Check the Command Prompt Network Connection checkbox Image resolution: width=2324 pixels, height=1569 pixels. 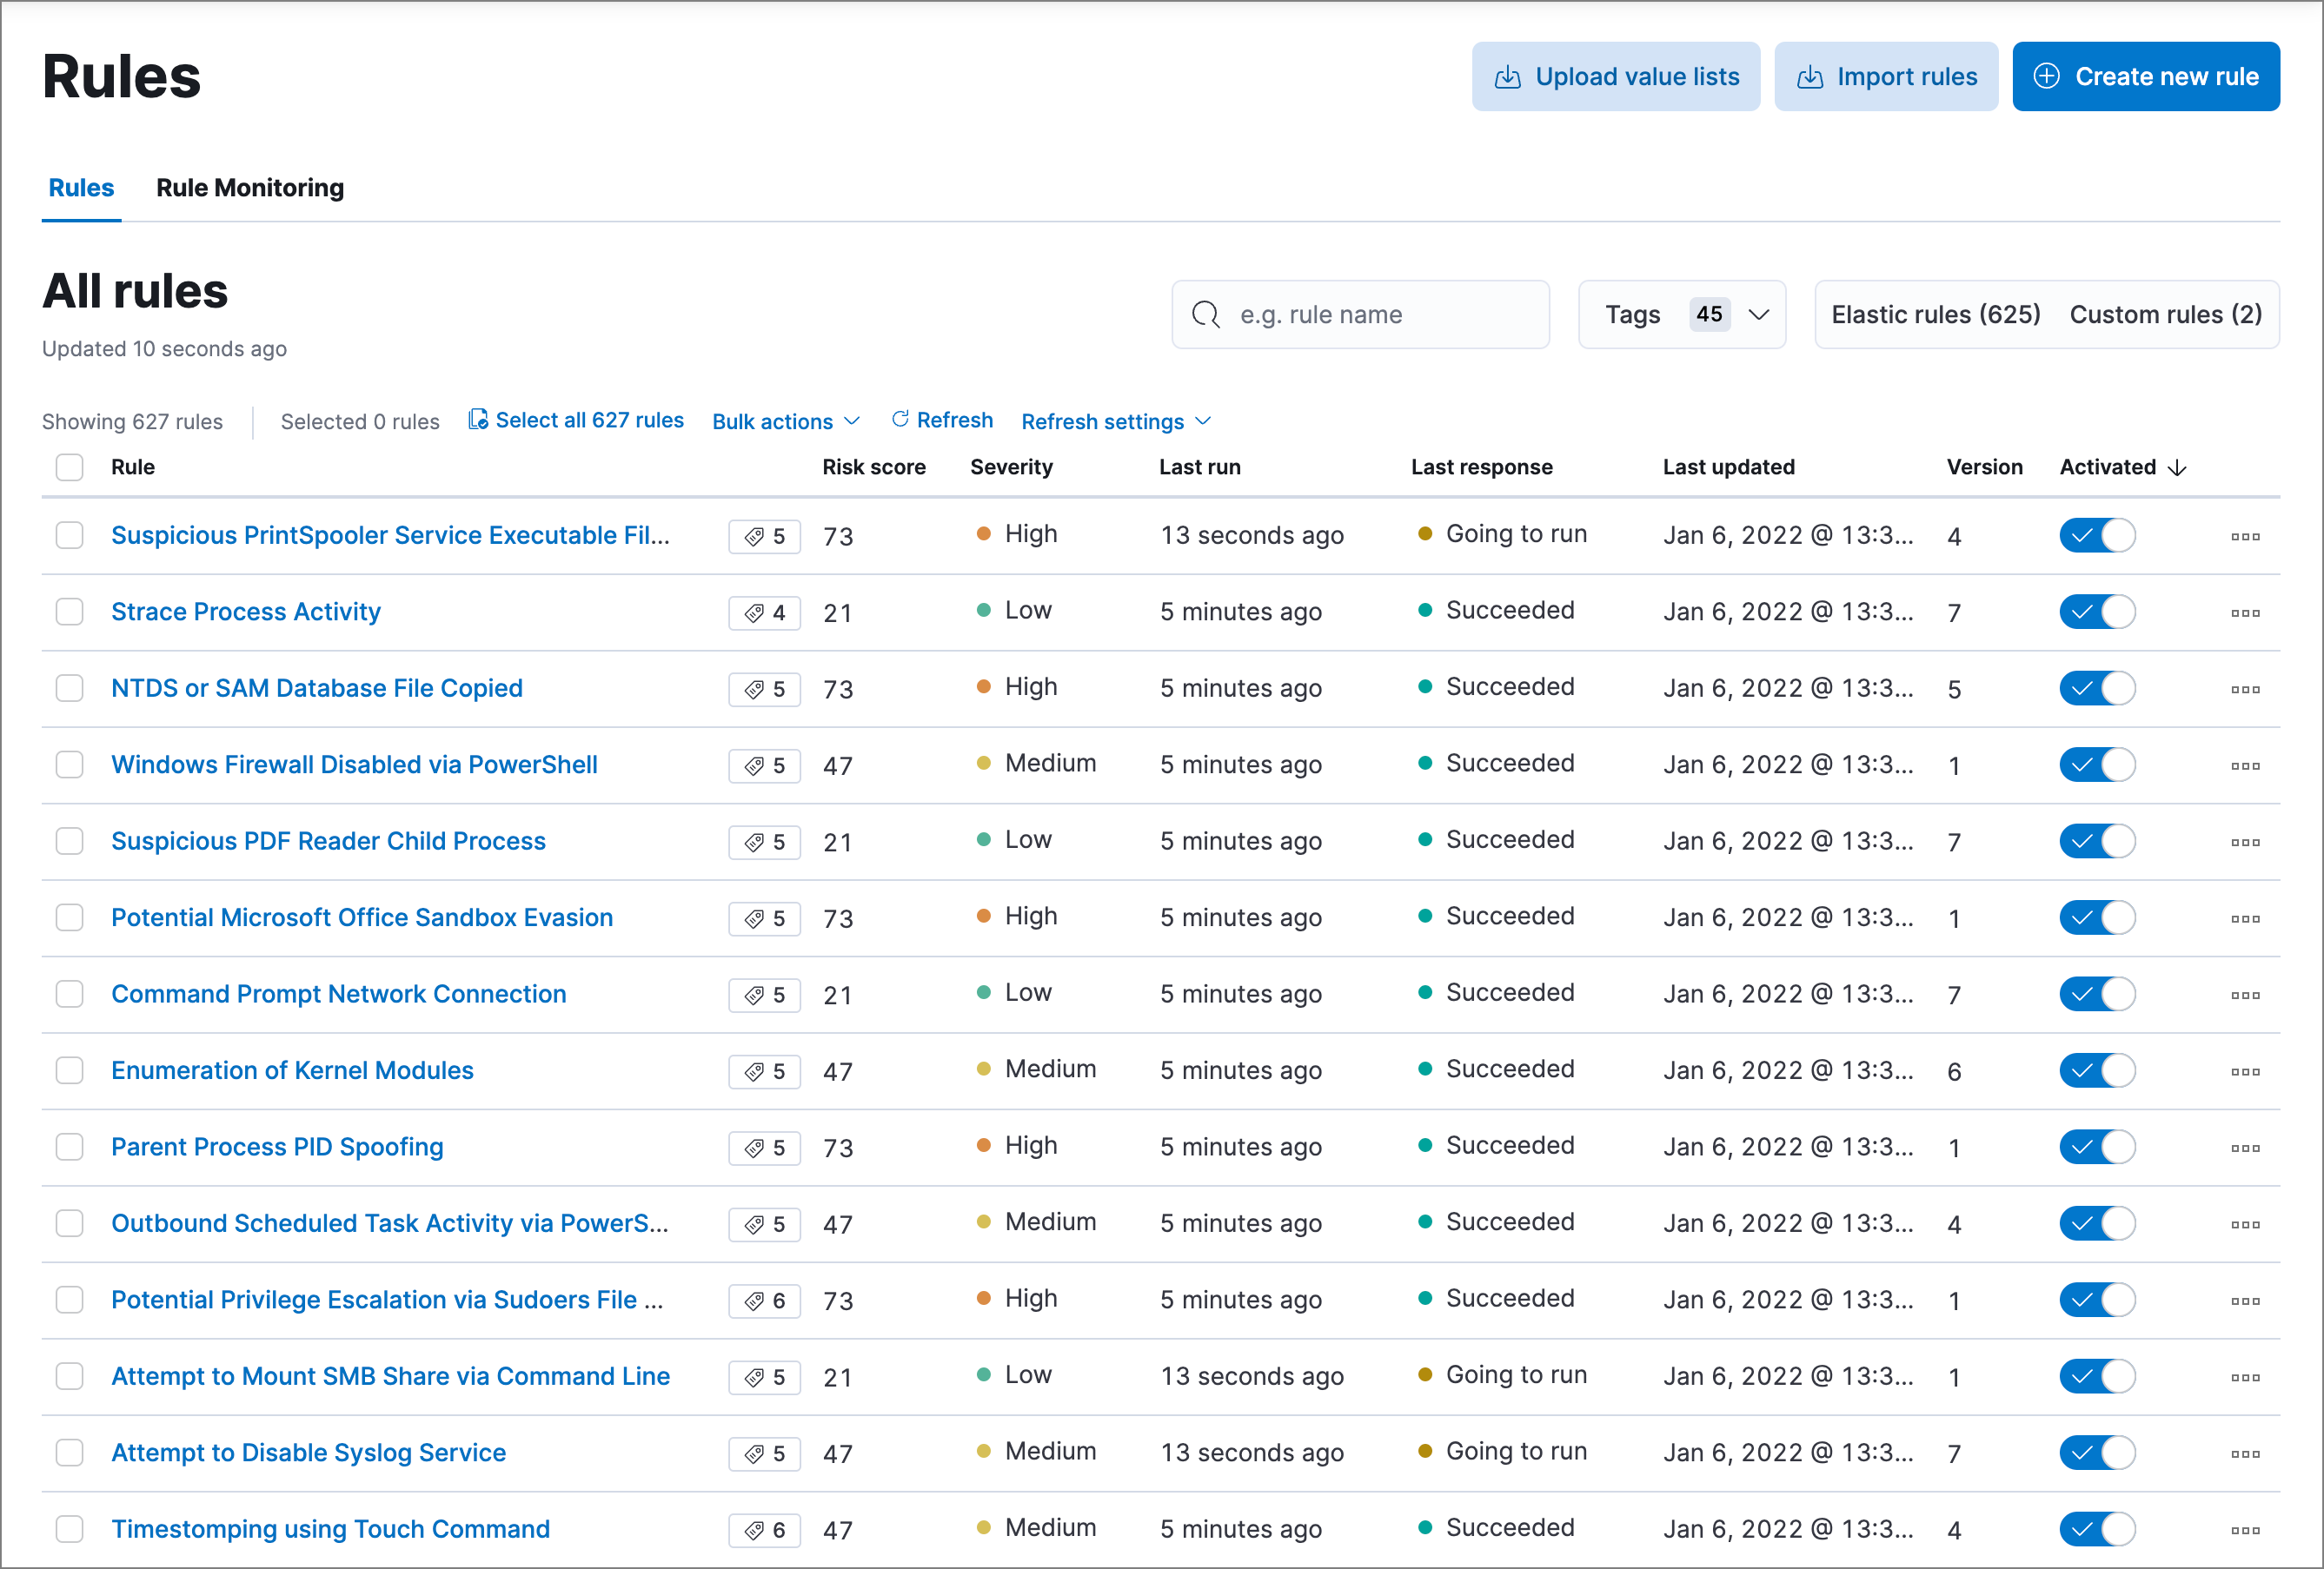69,995
